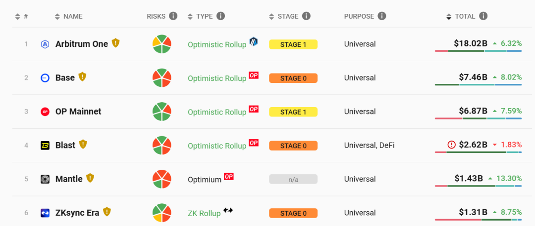The image size is (535, 226).
Task: Open the OP Mainnet project link
Action: 78,112
